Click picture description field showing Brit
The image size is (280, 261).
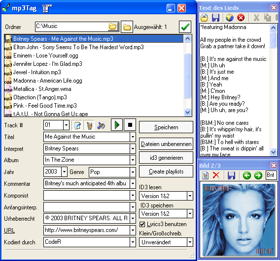pos(271,175)
